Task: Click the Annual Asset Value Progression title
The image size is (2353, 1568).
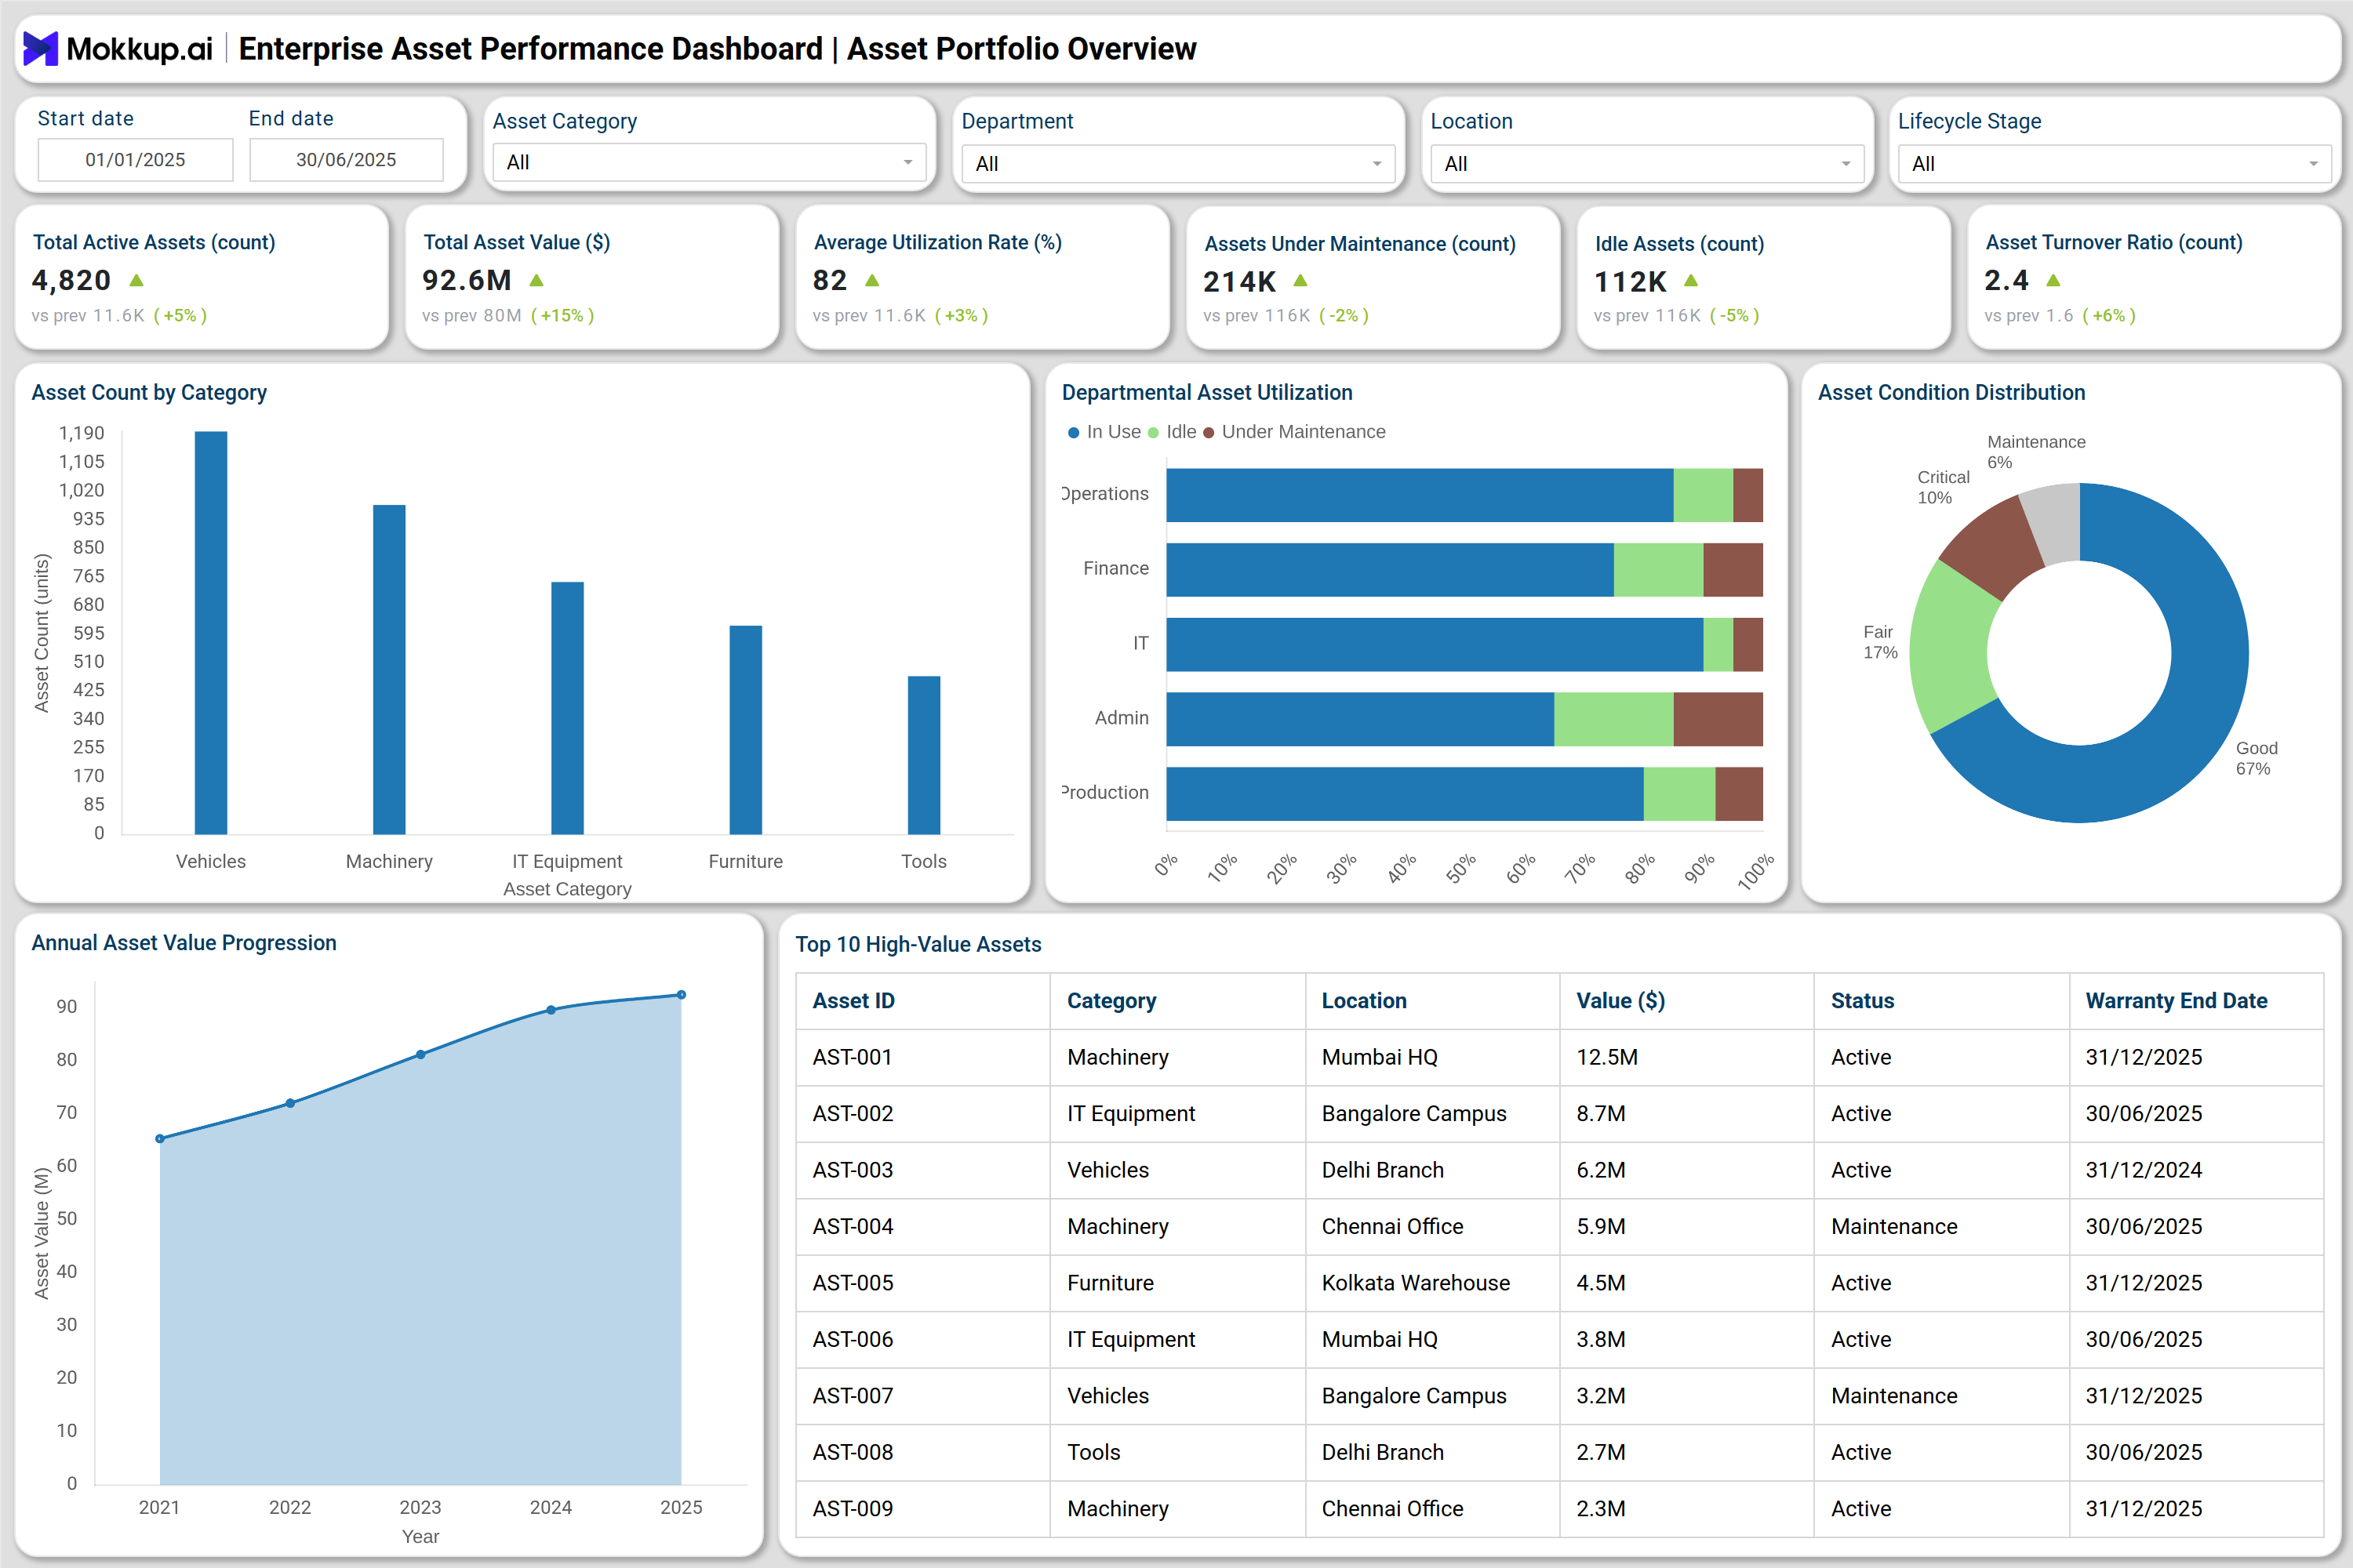Action: coord(184,943)
